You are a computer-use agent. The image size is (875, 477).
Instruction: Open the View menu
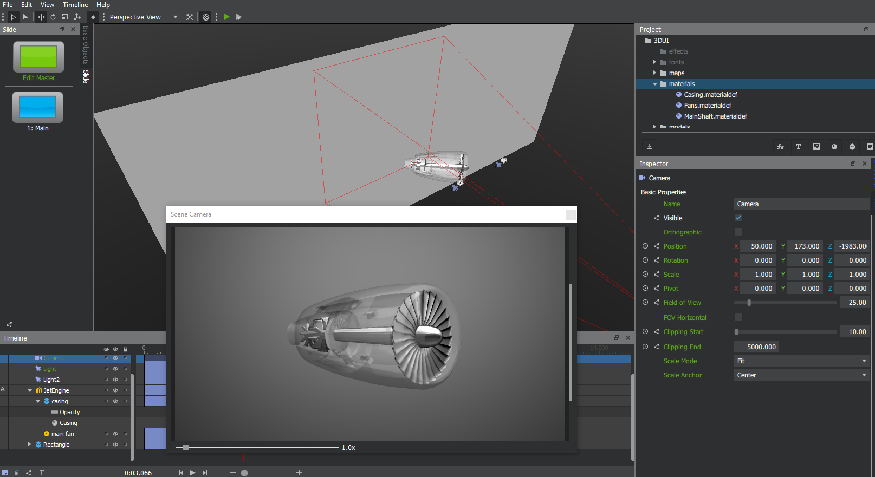coord(47,5)
